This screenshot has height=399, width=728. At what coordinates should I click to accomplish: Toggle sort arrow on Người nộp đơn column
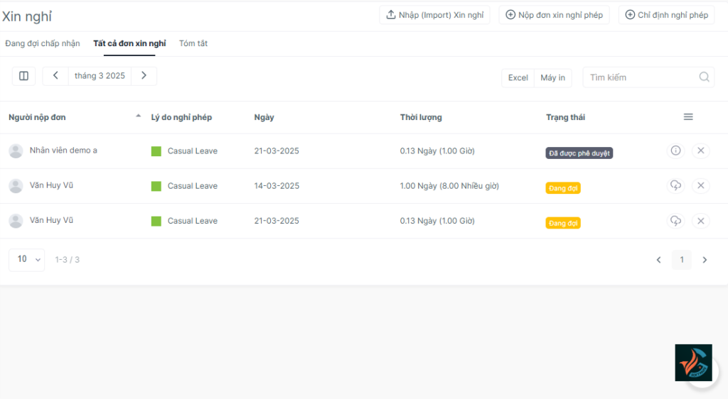(x=138, y=116)
